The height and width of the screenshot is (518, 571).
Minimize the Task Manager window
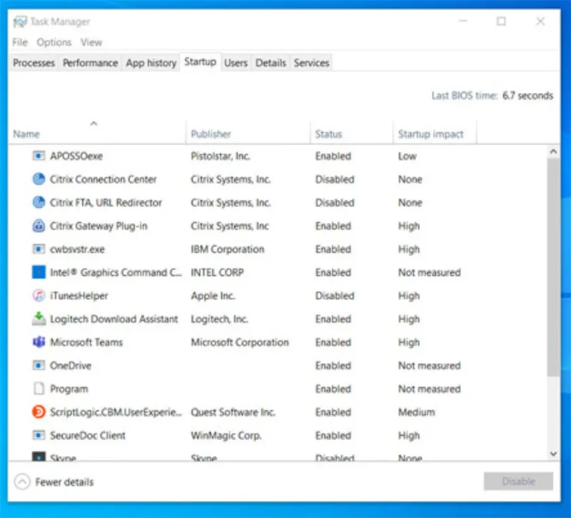pos(463,21)
